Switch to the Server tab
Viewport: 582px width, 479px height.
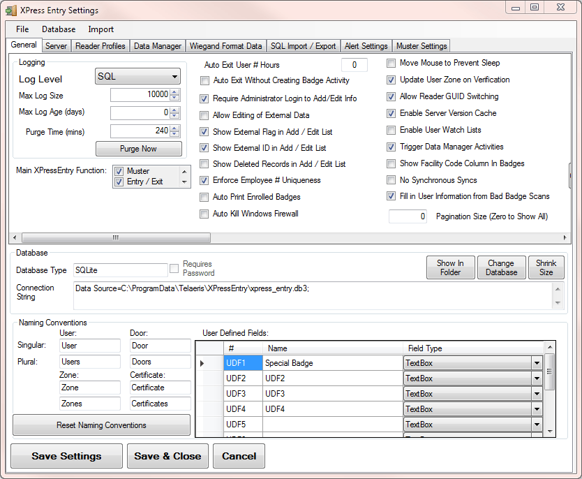pyautogui.click(x=56, y=46)
